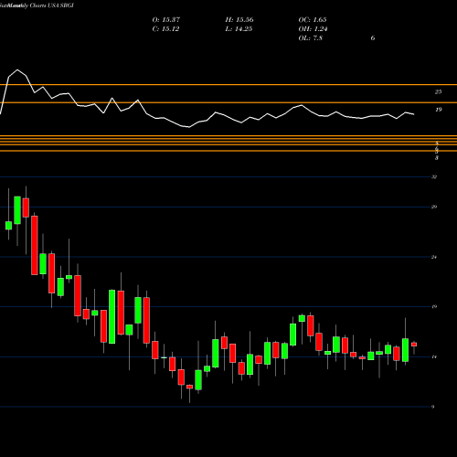Click the lone "6" beside the OL readout
Image resolution: width=457 pixels, height=457 pixels.
pyautogui.click(x=373, y=38)
